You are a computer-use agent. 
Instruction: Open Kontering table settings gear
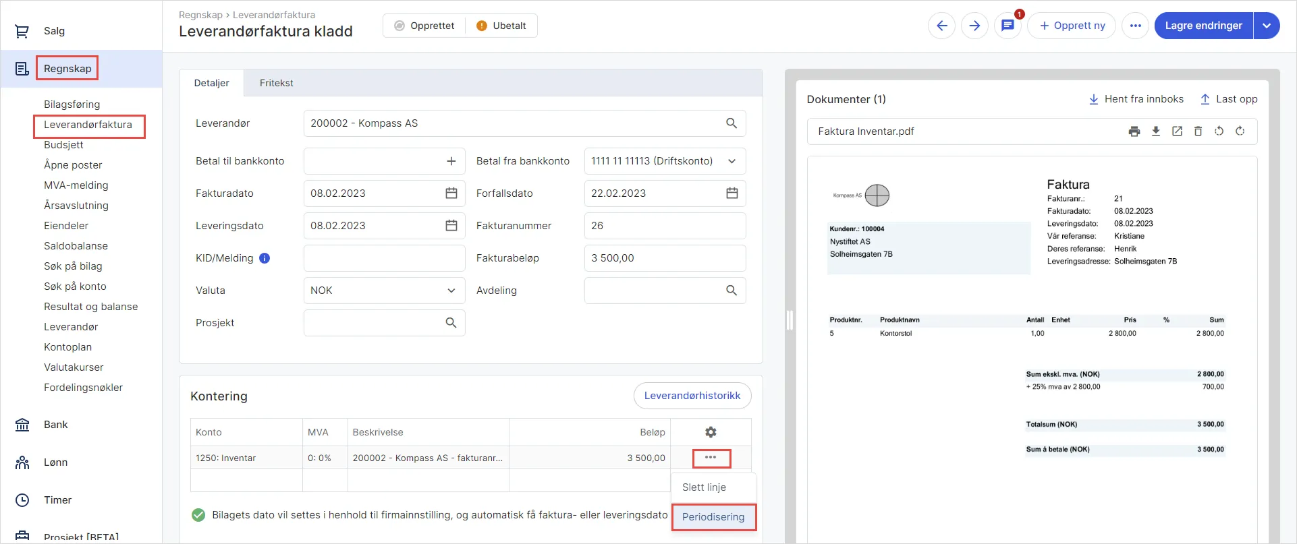(711, 432)
